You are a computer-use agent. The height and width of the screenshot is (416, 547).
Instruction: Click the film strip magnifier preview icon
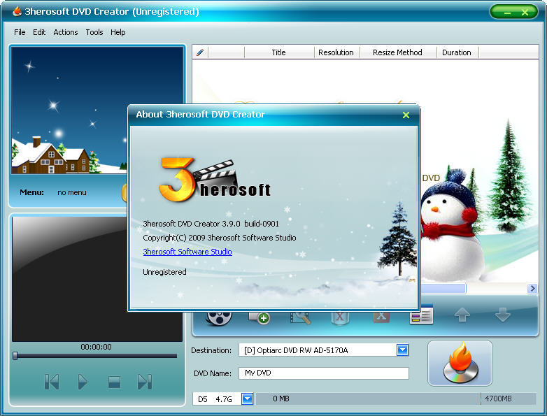[x=300, y=317]
